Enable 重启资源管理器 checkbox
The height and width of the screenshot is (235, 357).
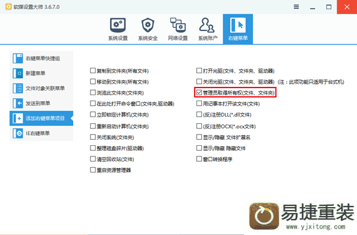coord(93,170)
